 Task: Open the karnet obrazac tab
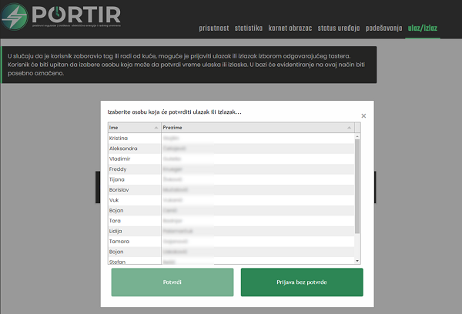pyautogui.click(x=290, y=27)
